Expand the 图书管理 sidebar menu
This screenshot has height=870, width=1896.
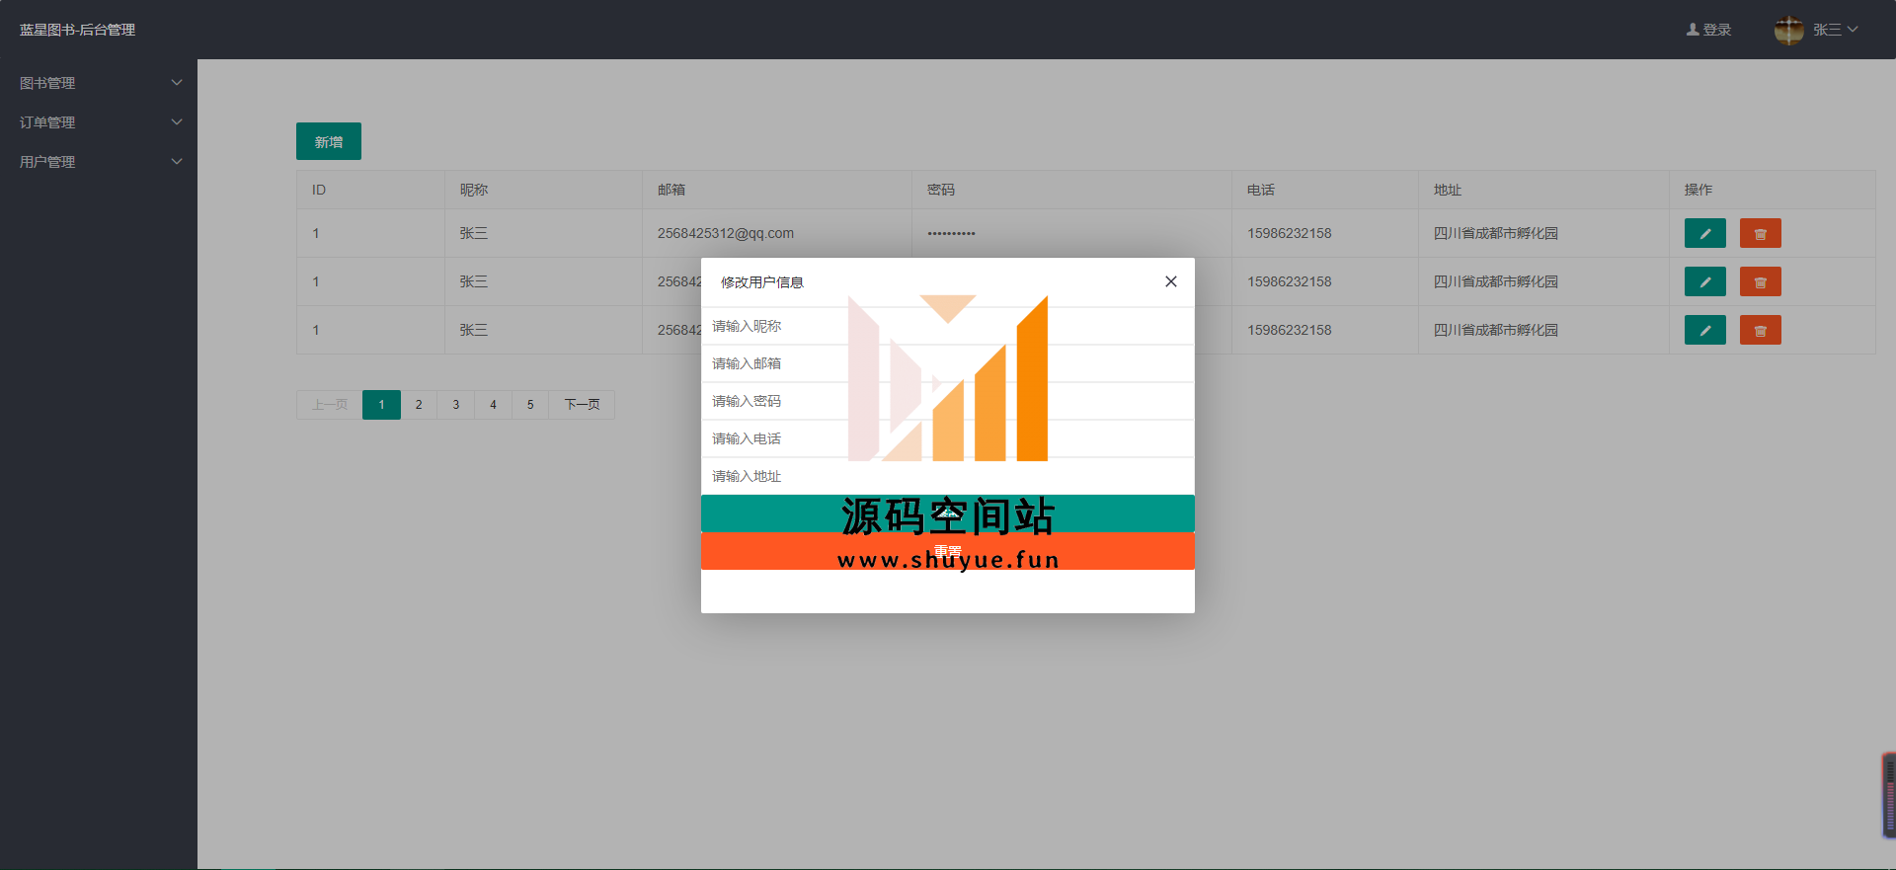click(99, 83)
